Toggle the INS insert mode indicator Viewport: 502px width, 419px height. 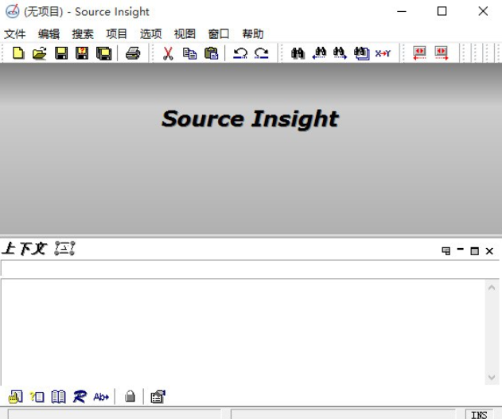coord(479,414)
